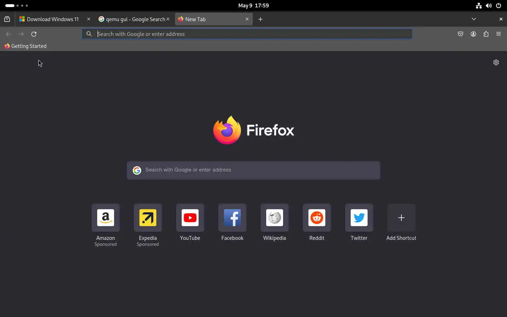507x317 pixels.
Task: Open the power menu icon
Action: (x=499, y=6)
